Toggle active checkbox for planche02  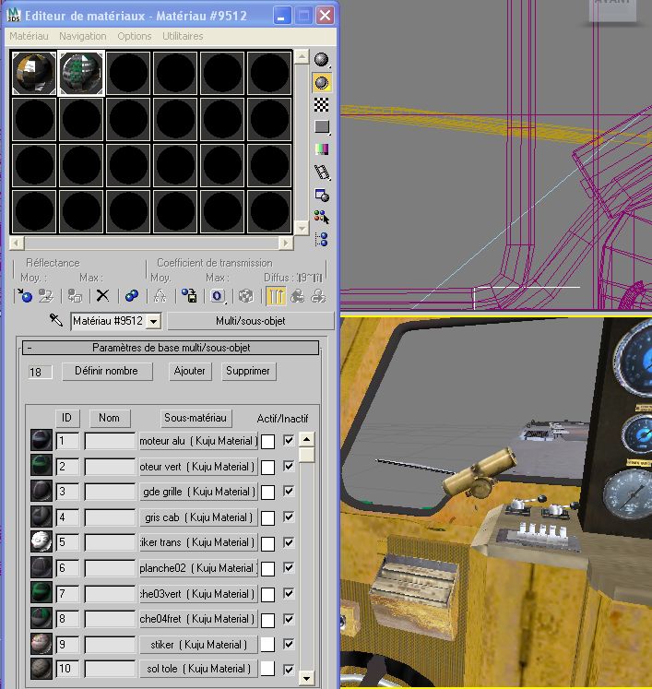coord(289,568)
